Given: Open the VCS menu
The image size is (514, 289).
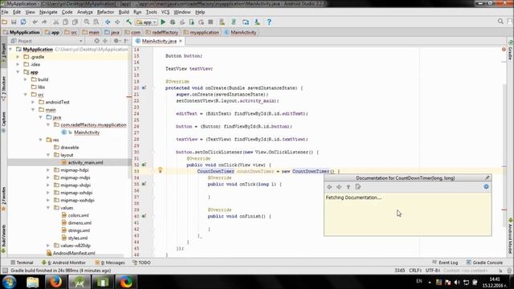Looking at the screenshot, I should pyautogui.click(x=165, y=12).
